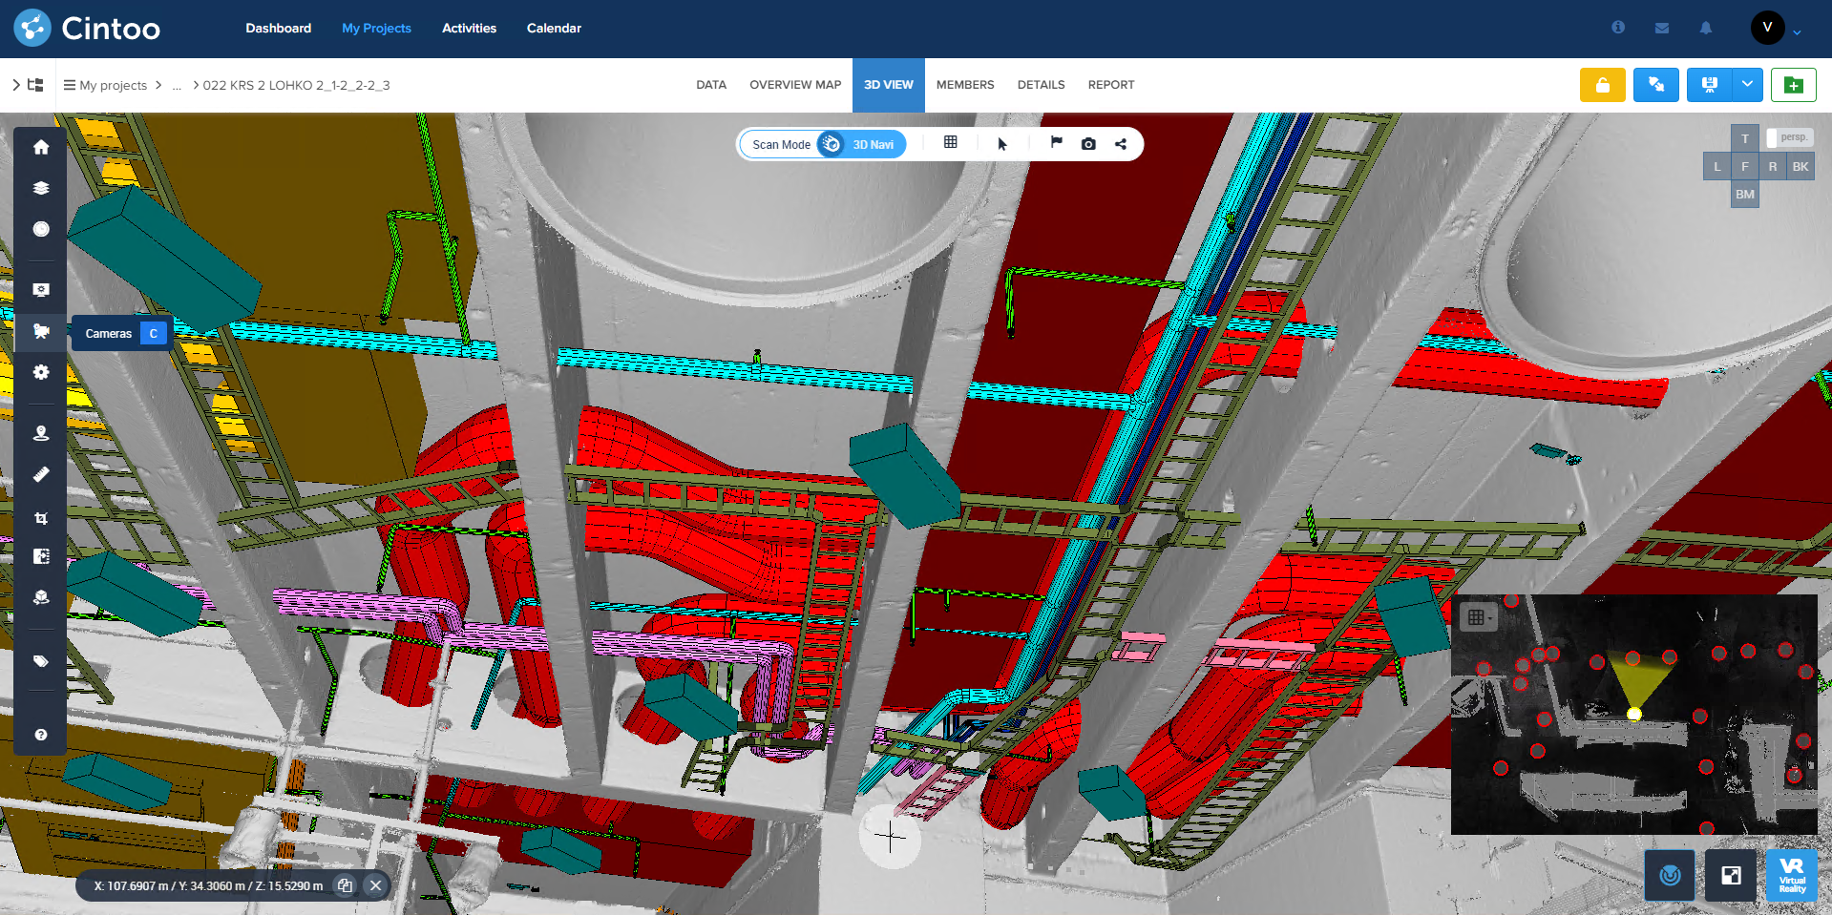Open dropdown arrow beside the save scan button
This screenshot has height=915, width=1832.
coord(1747,85)
